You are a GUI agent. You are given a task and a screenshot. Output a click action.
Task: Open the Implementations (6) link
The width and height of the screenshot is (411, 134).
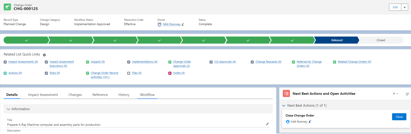[144, 62]
